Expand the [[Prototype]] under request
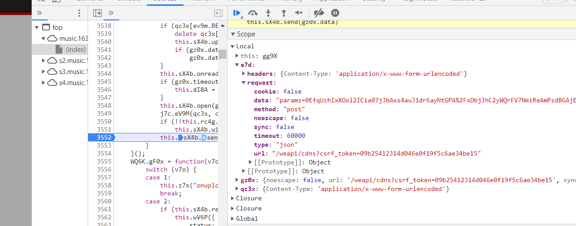The width and height of the screenshot is (576, 226). (250, 162)
